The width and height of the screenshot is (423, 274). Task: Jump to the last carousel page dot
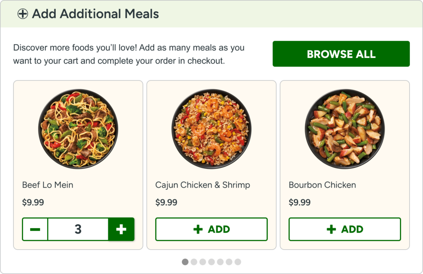click(x=238, y=262)
